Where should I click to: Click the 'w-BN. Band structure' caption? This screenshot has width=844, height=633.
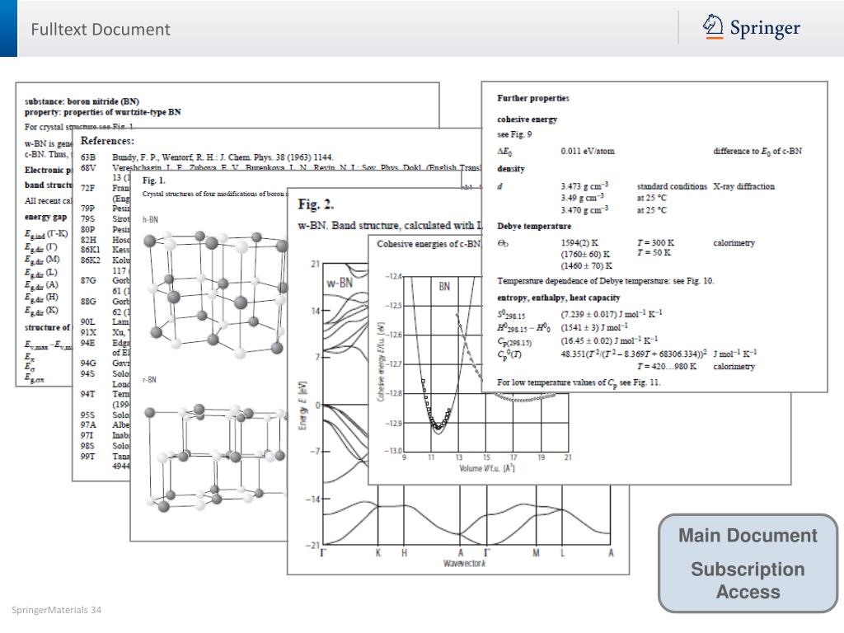390,226
